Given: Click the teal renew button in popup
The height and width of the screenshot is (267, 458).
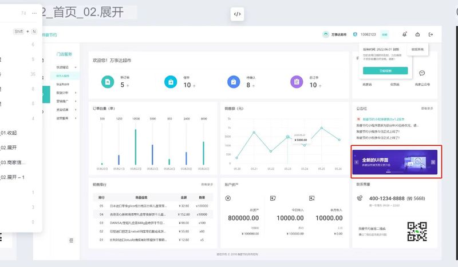Looking at the screenshot, I should coord(385,70).
